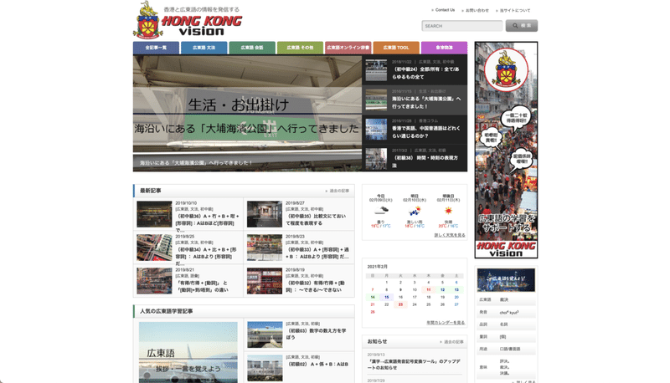Select slider item 香港で英語、中国普通話

click(415, 130)
